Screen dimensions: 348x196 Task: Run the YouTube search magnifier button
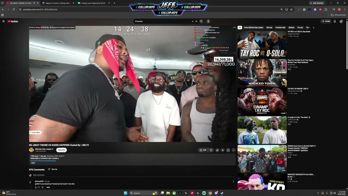coord(201,21)
